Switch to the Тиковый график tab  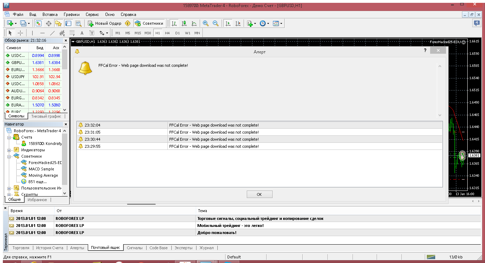(x=46, y=116)
